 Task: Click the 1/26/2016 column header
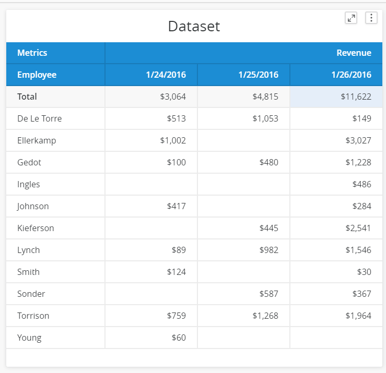(x=336, y=75)
